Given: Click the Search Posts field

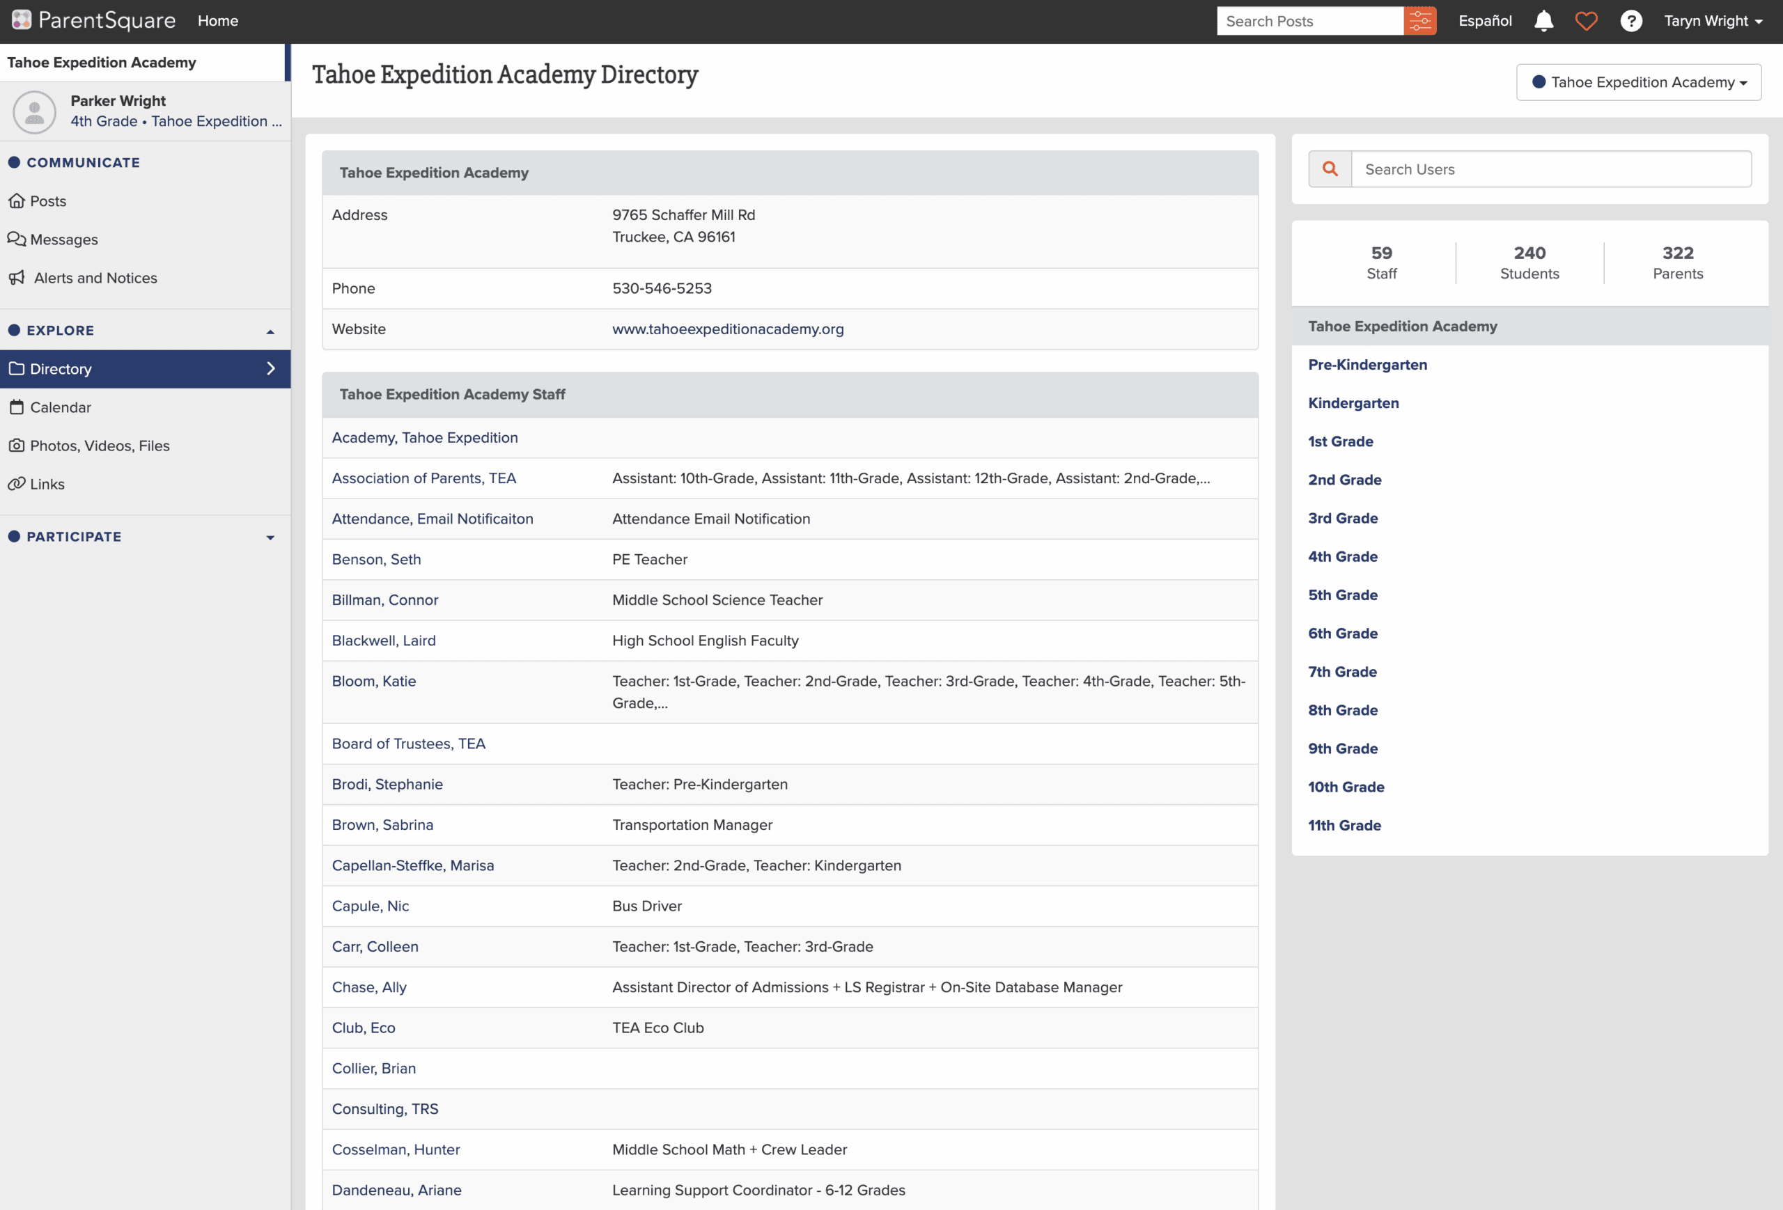Looking at the screenshot, I should point(1309,21).
